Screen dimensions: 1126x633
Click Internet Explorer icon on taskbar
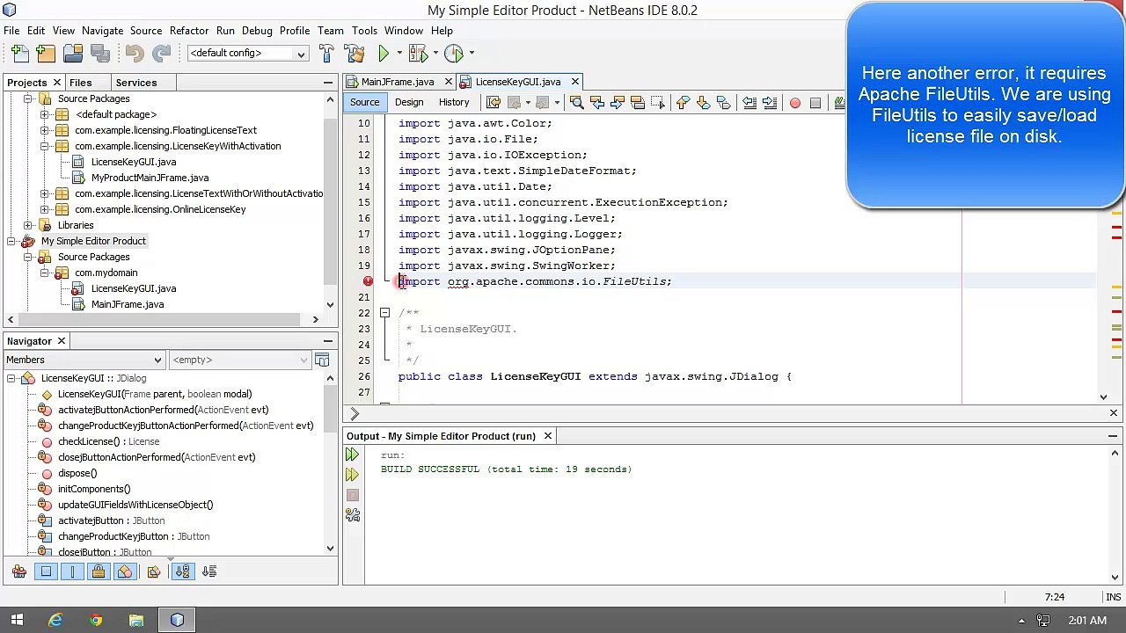tap(55, 621)
